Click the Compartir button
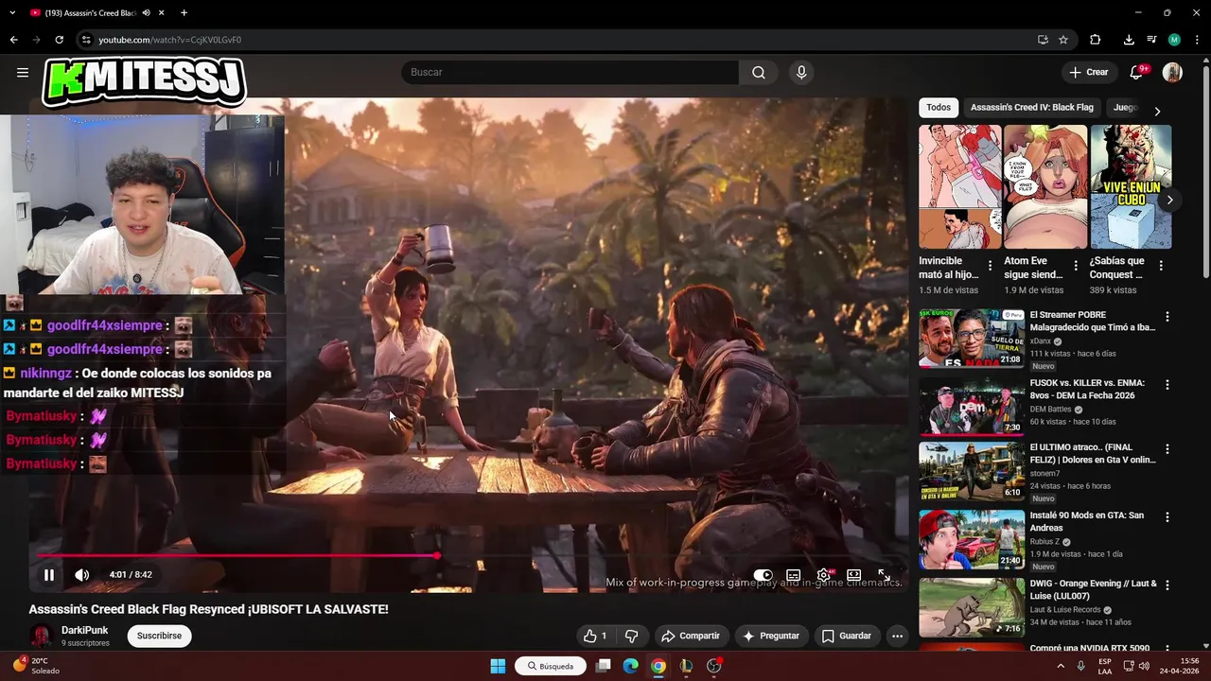 point(690,636)
